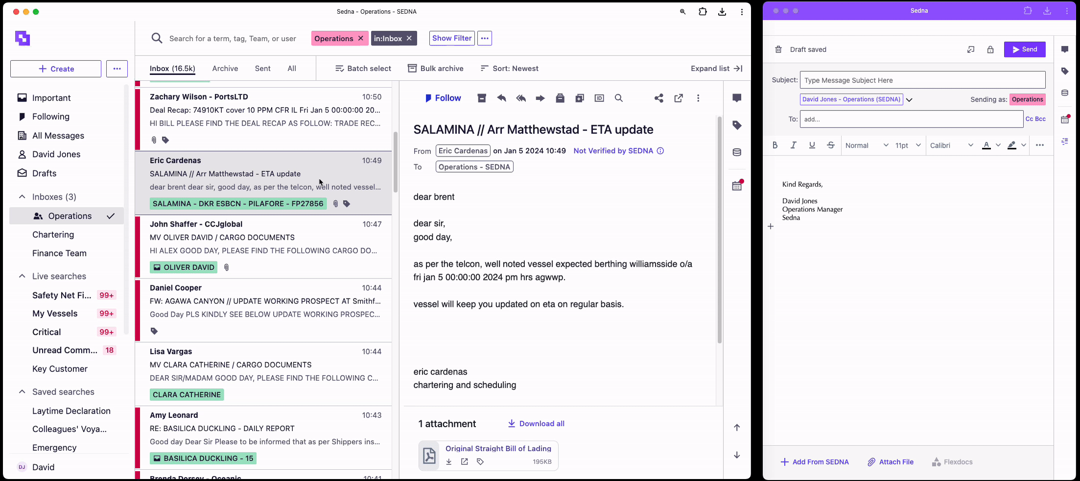Search within the open message
1080x481 pixels.
tap(619, 98)
